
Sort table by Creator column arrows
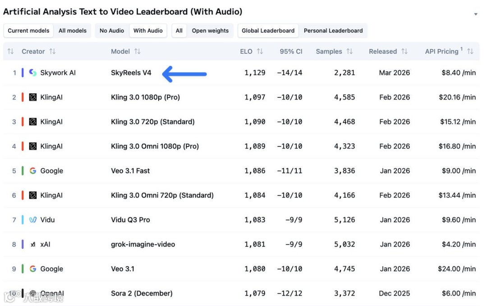(x=52, y=51)
